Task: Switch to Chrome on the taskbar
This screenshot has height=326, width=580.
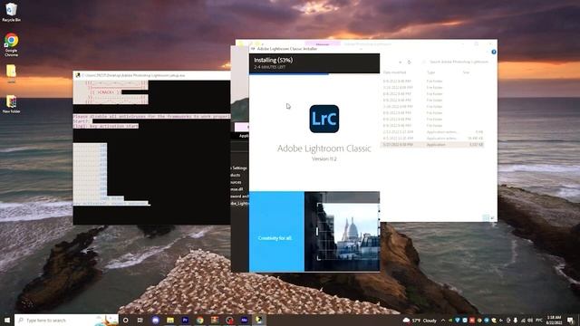Action: [199, 320]
